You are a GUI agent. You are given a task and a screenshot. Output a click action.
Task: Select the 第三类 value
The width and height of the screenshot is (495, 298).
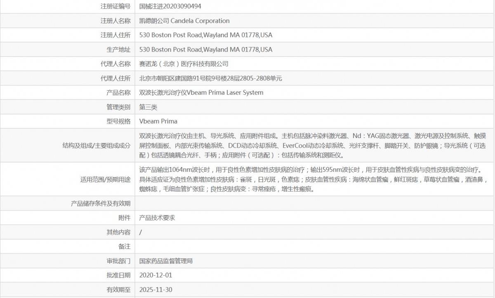pos(148,107)
